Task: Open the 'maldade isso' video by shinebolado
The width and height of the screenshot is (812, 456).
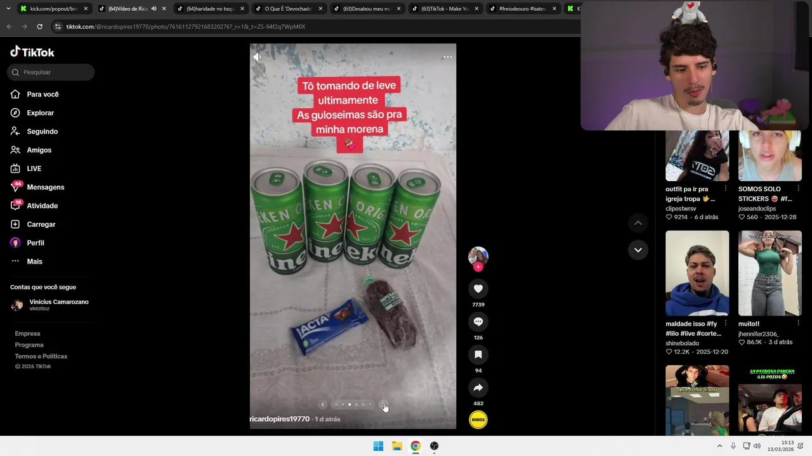Action: coord(697,273)
